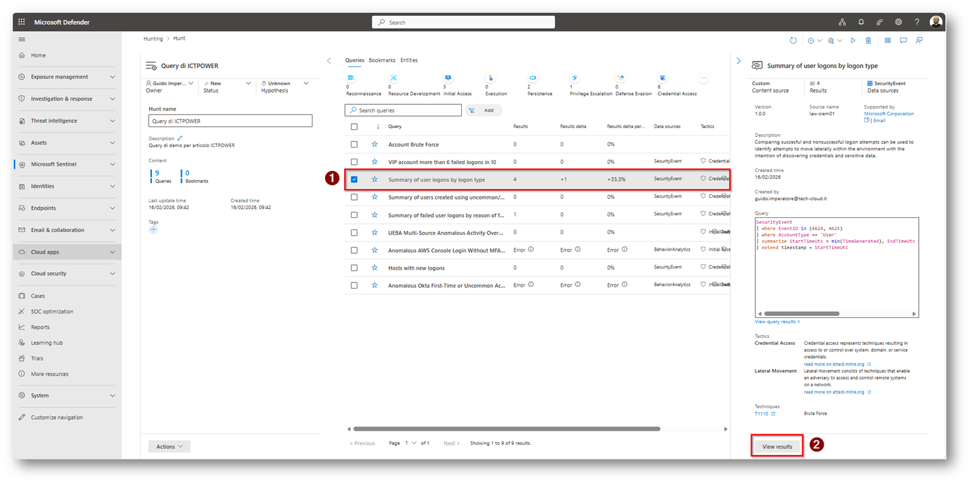Click the Search queries input field
The width and height of the screenshot is (972, 485).
[x=403, y=110]
